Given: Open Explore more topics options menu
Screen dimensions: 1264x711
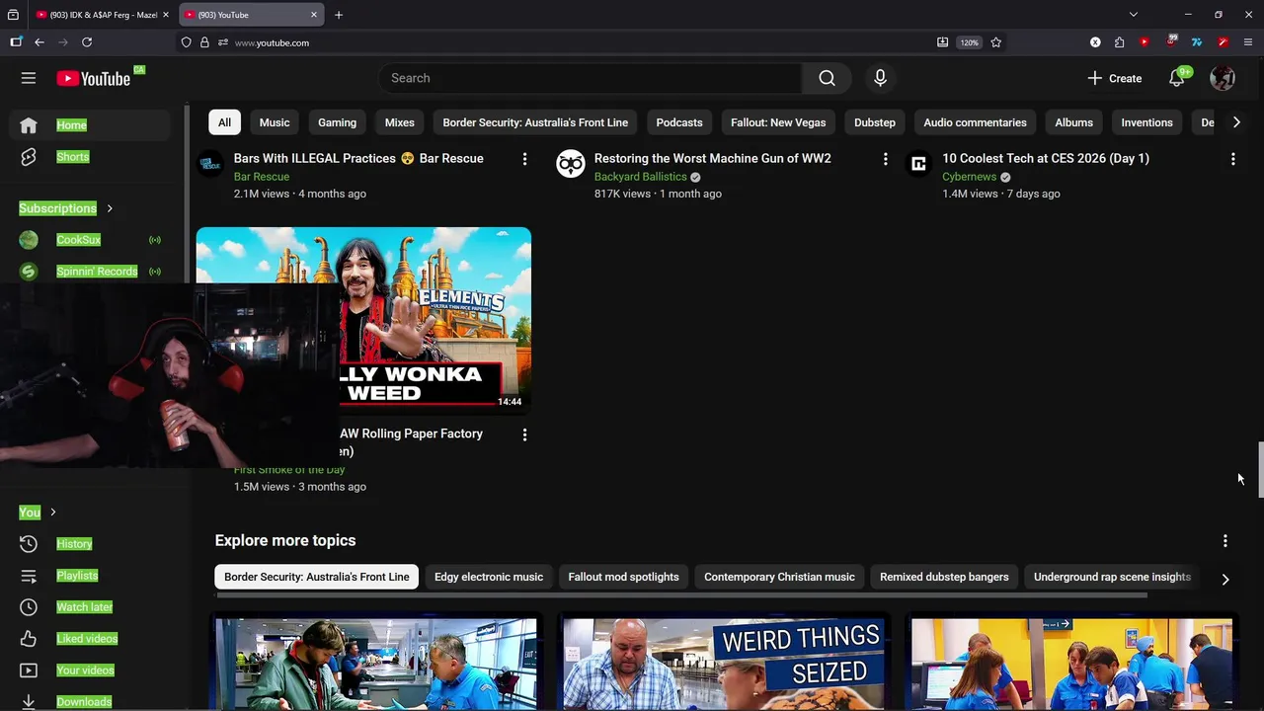Looking at the screenshot, I should 1224,541.
